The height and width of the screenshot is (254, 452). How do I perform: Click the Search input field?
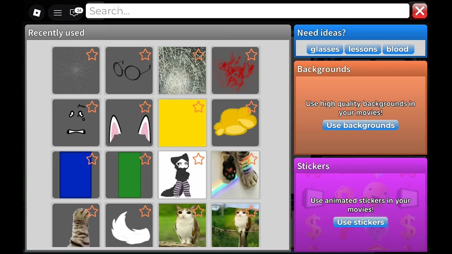pyautogui.click(x=248, y=11)
